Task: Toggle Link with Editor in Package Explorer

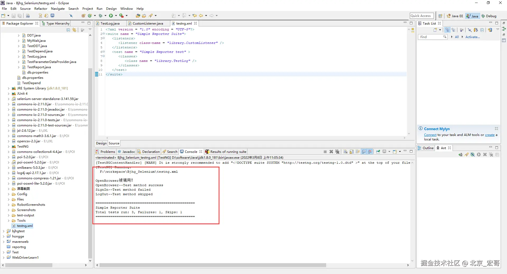Action: (x=74, y=30)
